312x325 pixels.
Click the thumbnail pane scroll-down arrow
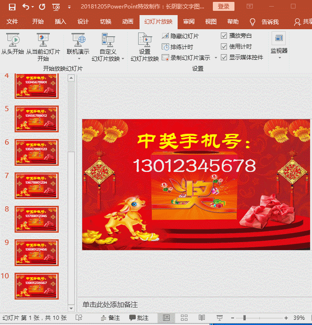(x=71, y=308)
